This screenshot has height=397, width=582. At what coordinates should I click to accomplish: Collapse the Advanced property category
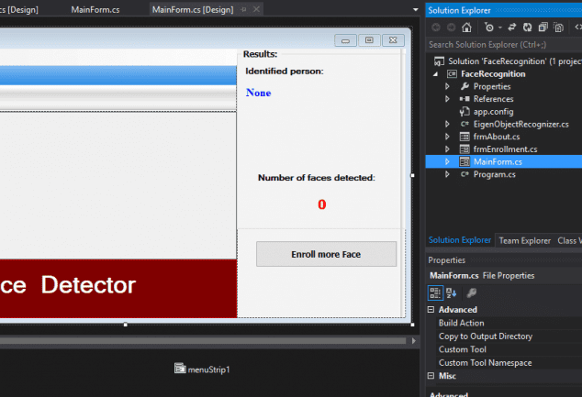(432, 310)
